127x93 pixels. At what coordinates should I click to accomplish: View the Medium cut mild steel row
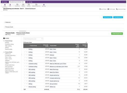(27, 66)
